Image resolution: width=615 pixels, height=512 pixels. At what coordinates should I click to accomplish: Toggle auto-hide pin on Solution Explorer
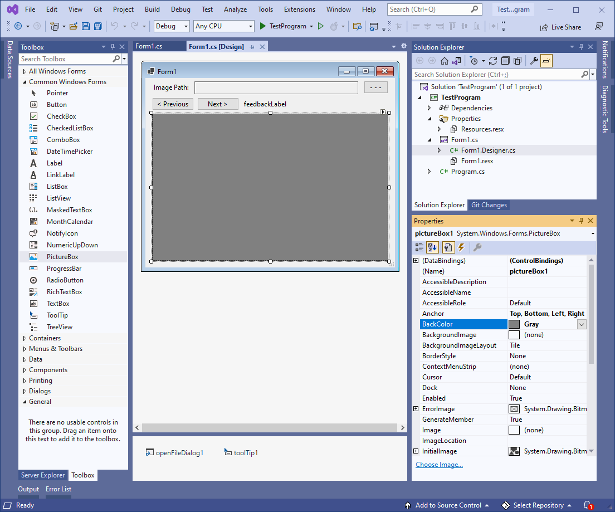581,47
